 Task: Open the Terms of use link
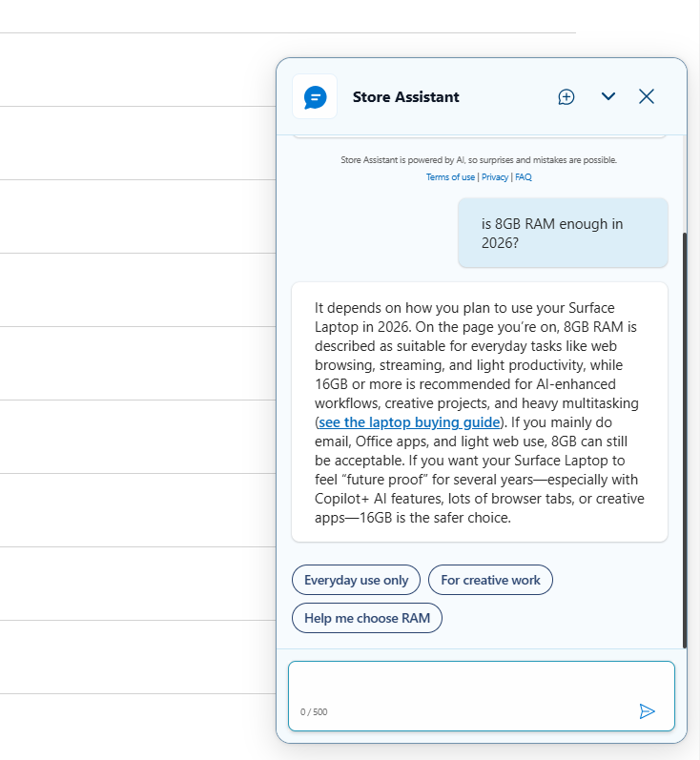[450, 177]
